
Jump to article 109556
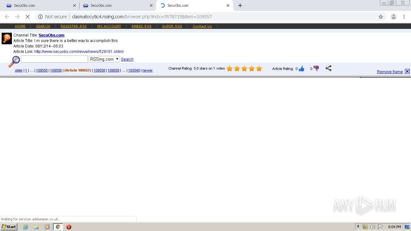56,70
